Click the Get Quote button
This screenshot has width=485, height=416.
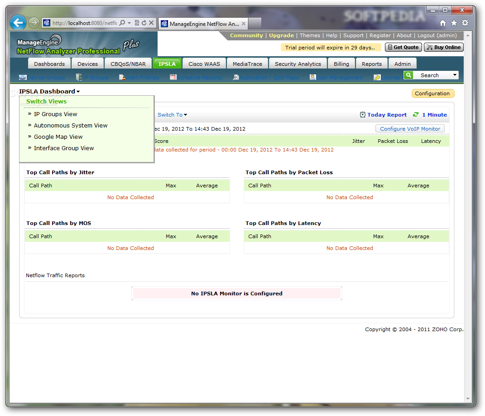coord(403,47)
